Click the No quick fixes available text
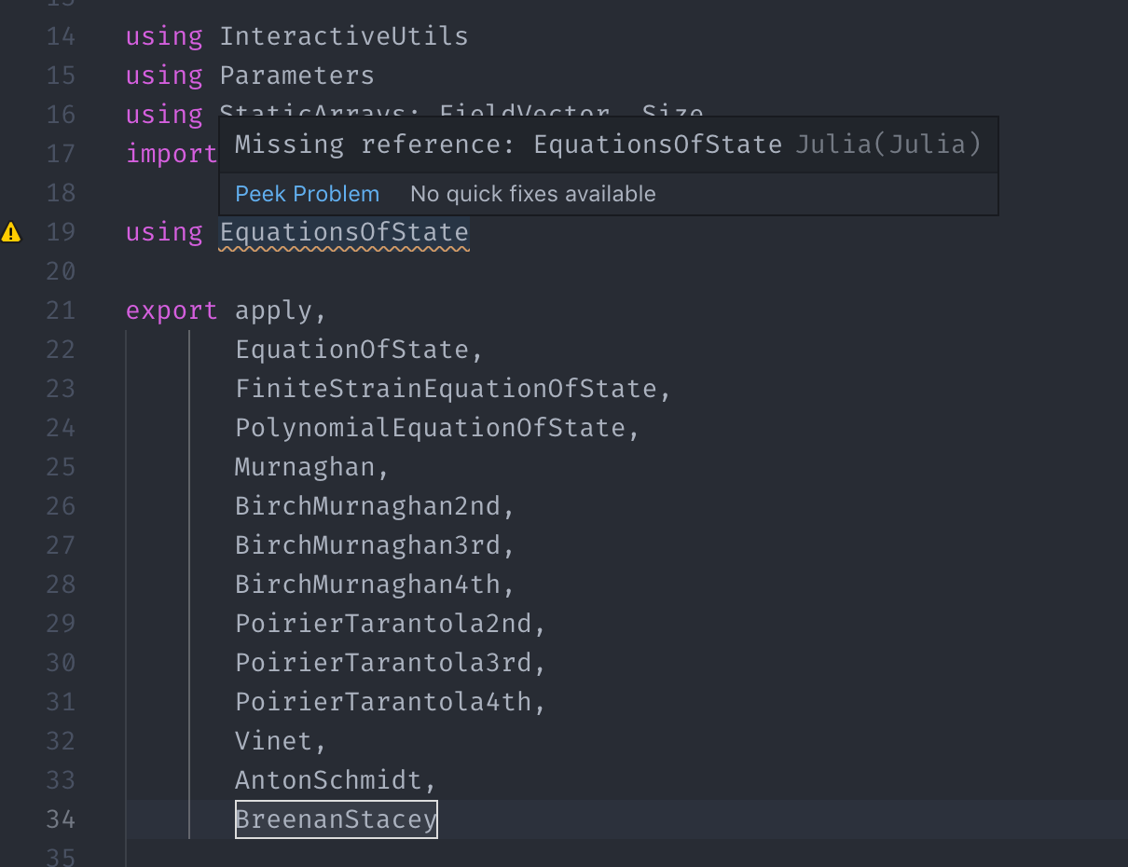The height and width of the screenshot is (867, 1128). (533, 194)
